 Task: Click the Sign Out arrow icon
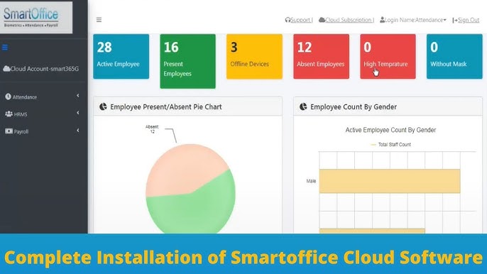[x=455, y=20]
